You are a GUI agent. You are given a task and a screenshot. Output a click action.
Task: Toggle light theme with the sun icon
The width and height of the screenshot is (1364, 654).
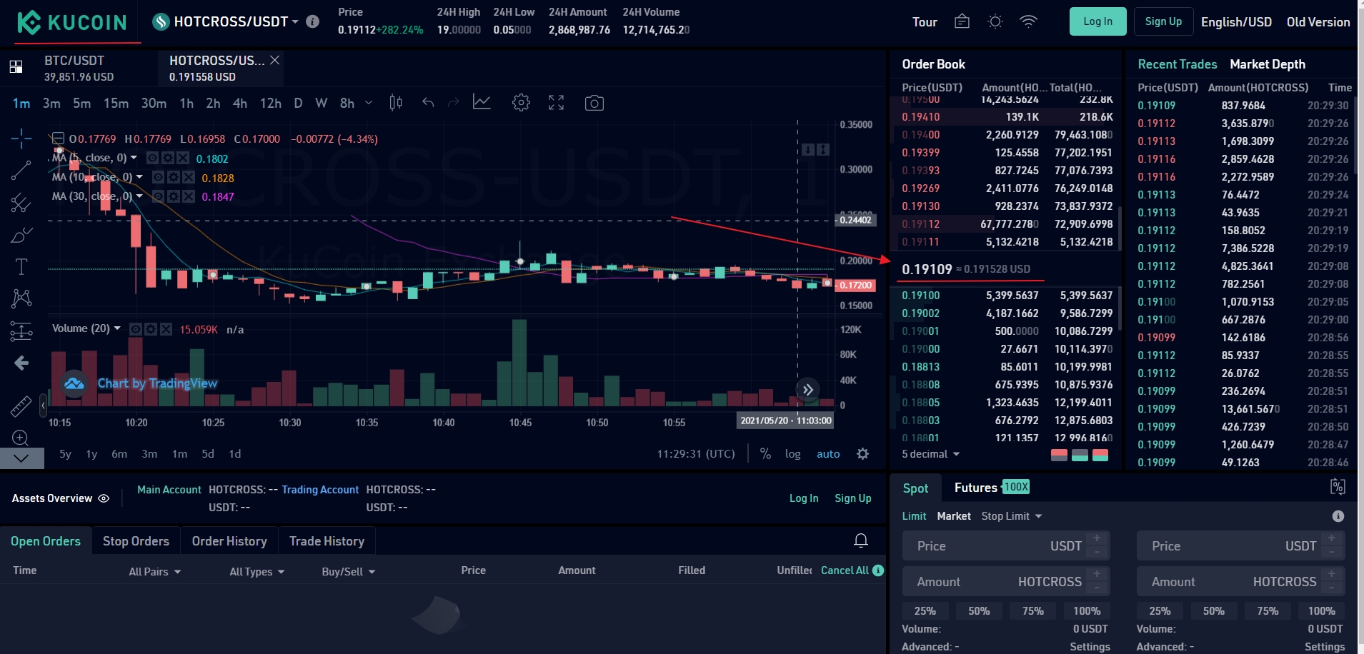995,21
